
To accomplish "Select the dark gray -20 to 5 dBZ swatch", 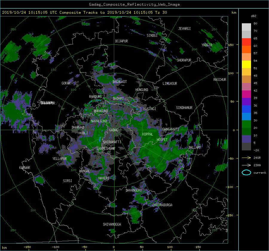I will 246,147.
